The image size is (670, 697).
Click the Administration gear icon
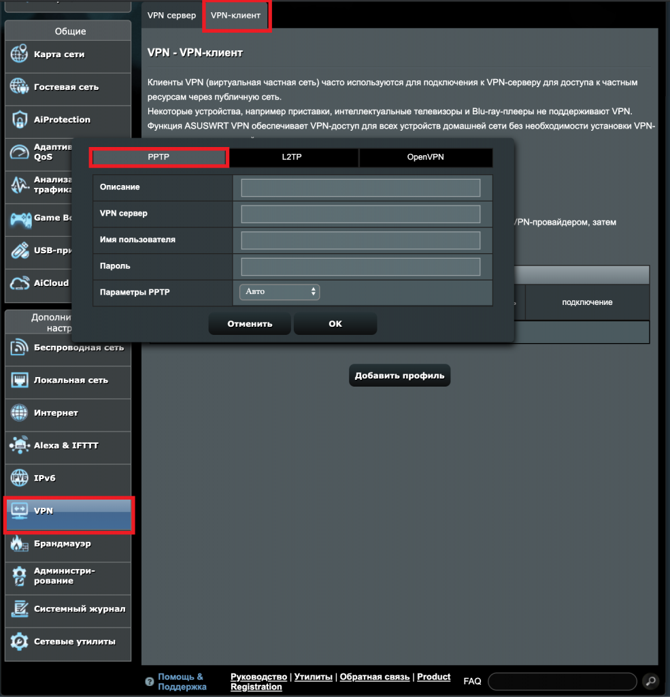click(19, 577)
